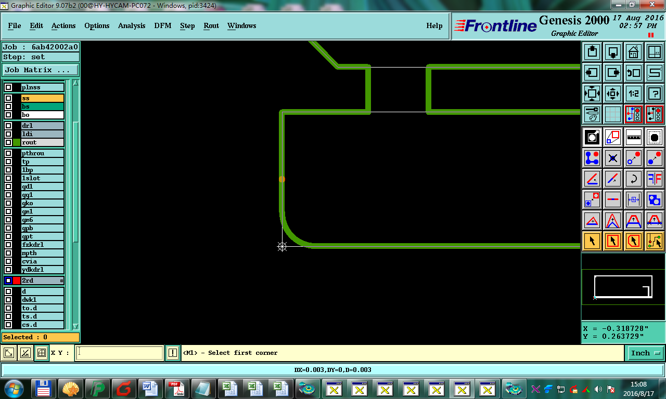The image size is (666, 399).
Task: Click the board overview thumbnail
Action: (623, 287)
